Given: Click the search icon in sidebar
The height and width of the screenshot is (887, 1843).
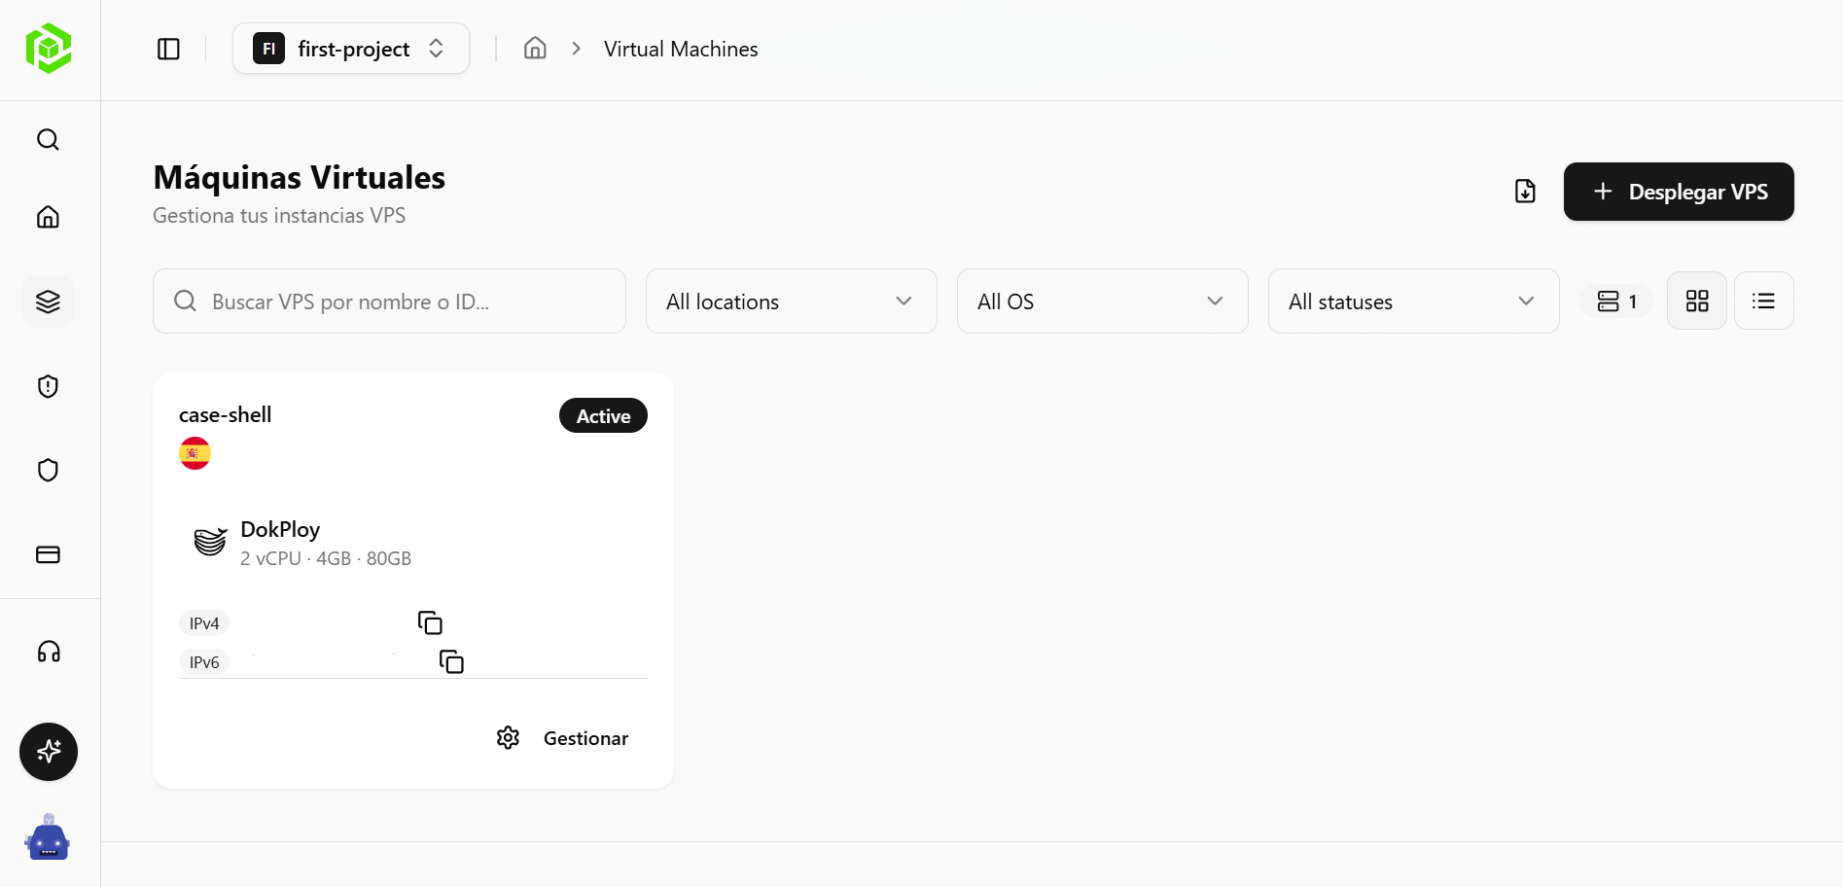Looking at the screenshot, I should coord(48,140).
